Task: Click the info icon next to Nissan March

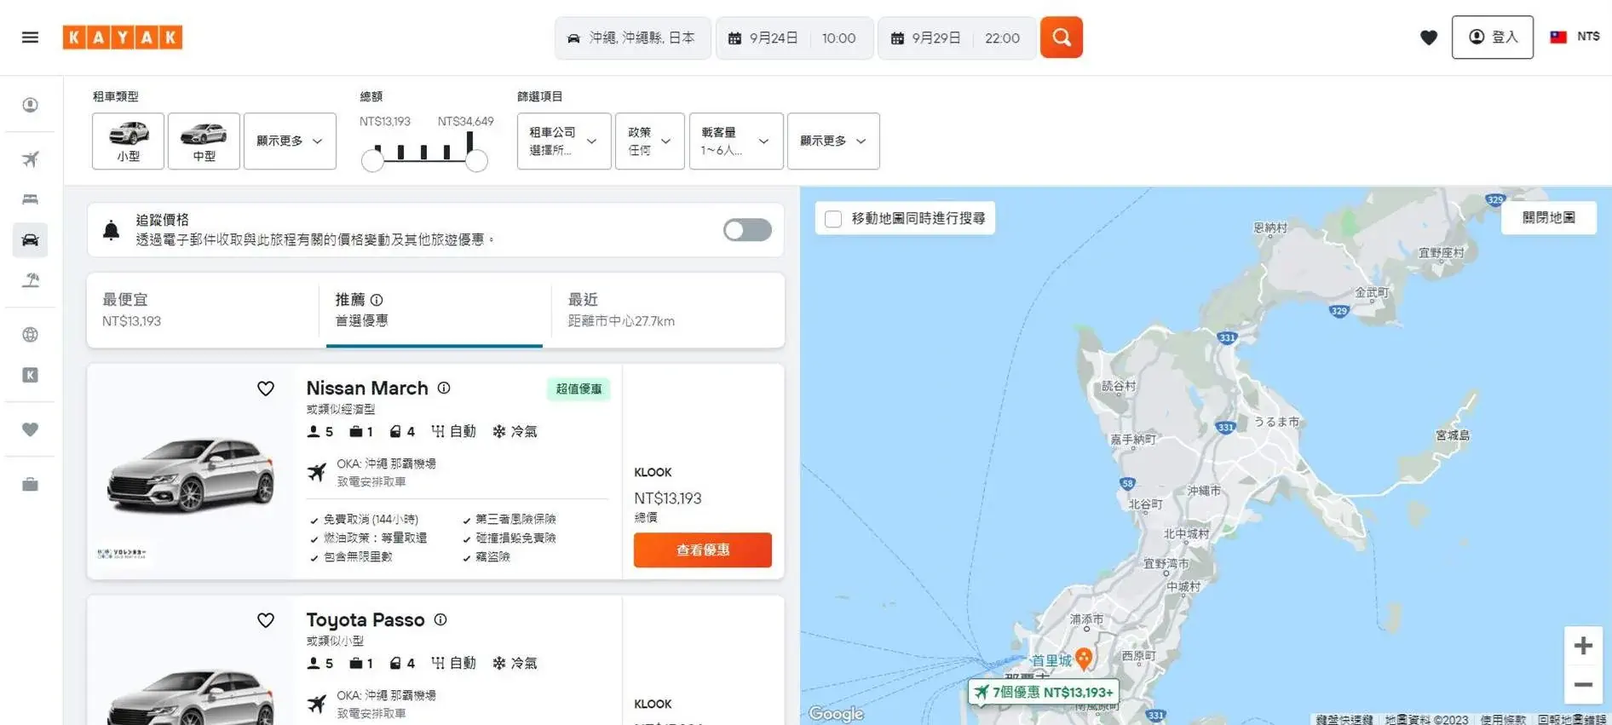Action: pyautogui.click(x=444, y=388)
